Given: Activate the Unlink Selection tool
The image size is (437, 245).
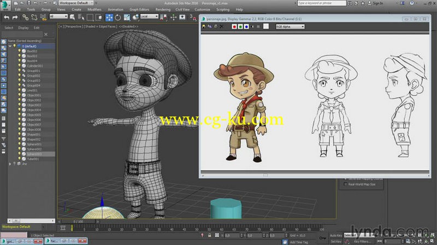Looking at the screenshot, I should [x=34, y=17].
